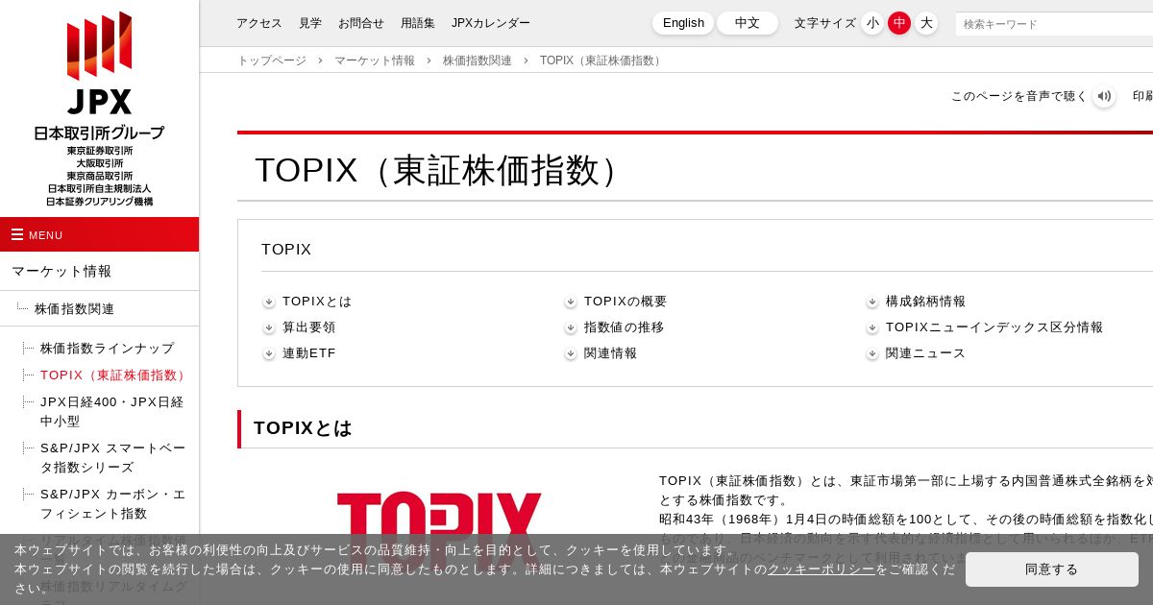Screen dimensions: 1153x605
Task: Jump to 構成銘柄情報 anchor link
Action: pos(926,302)
